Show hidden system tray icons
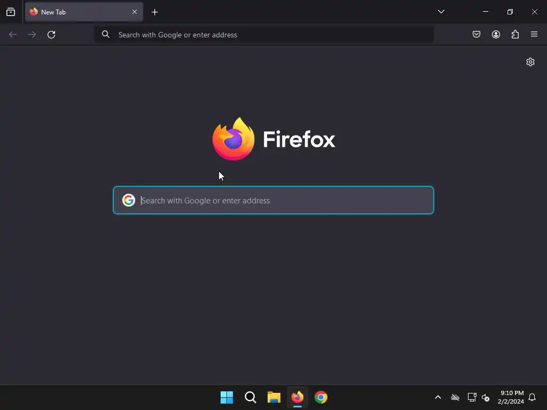The height and width of the screenshot is (410, 547). 438,397
